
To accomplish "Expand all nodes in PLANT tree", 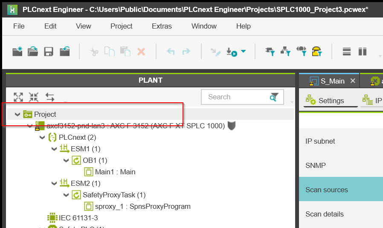I will click(x=18, y=97).
